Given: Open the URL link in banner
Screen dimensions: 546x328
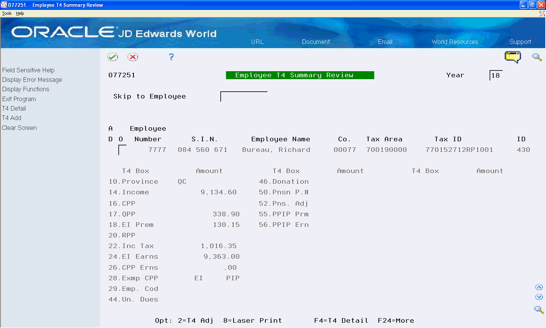Looking at the screenshot, I should [x=257, y=42].
